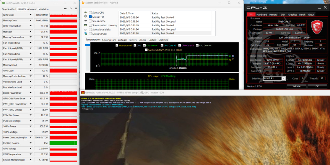Enable Stress system memory checkbox

pyautogui.click(x=90, y=25)
